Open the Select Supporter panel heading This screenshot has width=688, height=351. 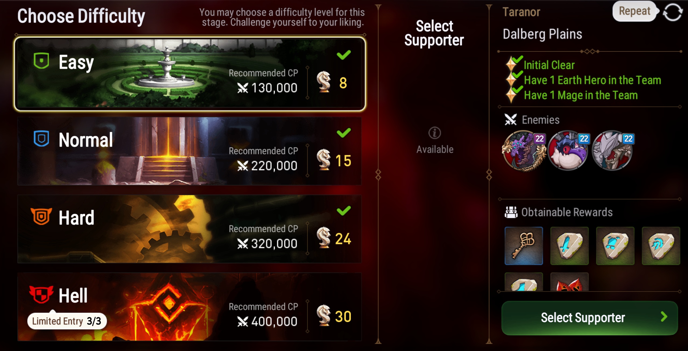tap(434, 33)
